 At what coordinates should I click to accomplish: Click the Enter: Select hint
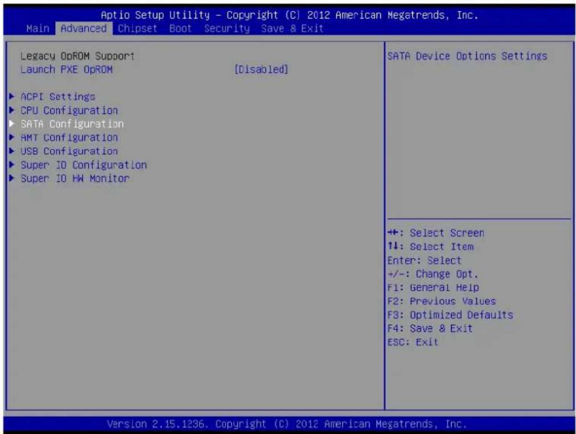[424, 260]
